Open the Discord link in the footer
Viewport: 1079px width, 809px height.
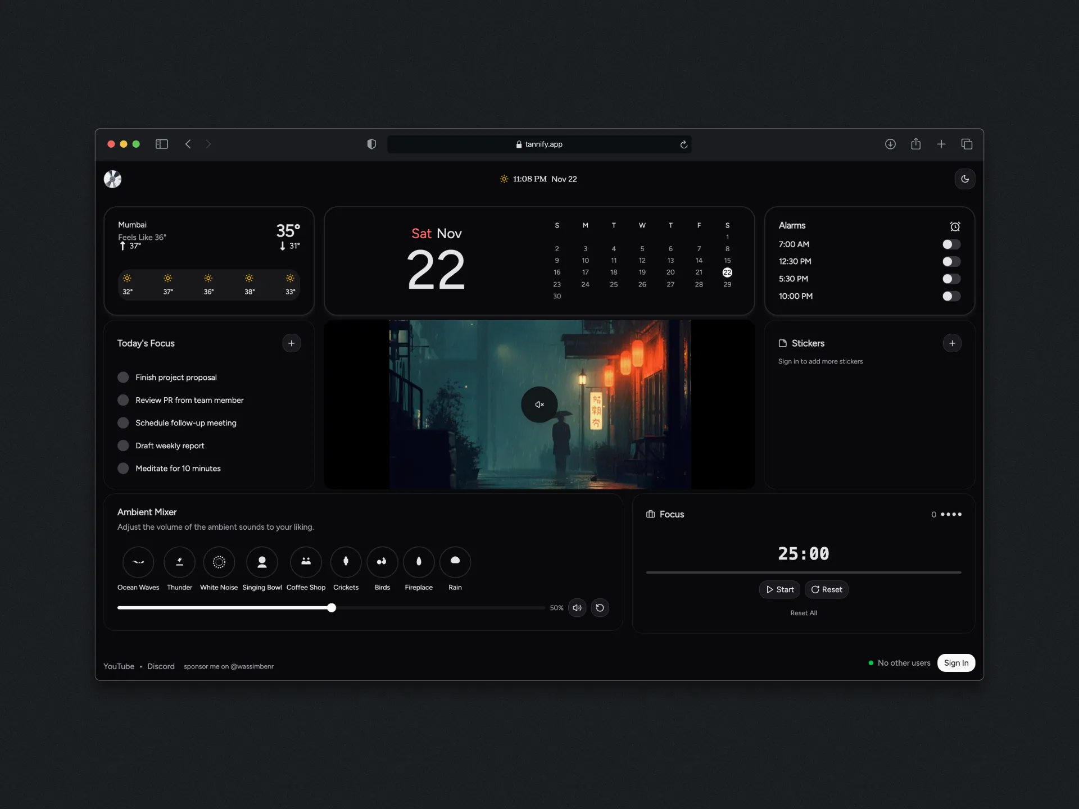161,666
